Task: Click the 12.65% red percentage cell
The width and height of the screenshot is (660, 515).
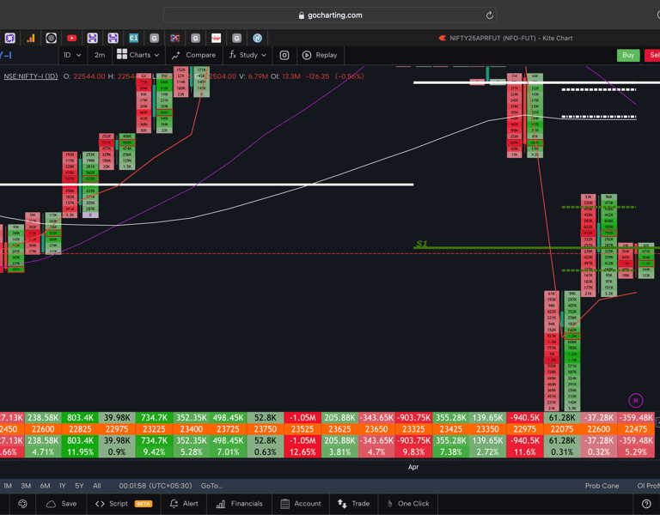Action: point(302,452)
